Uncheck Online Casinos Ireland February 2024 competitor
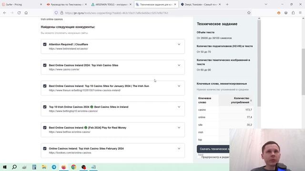 (45, 149)
